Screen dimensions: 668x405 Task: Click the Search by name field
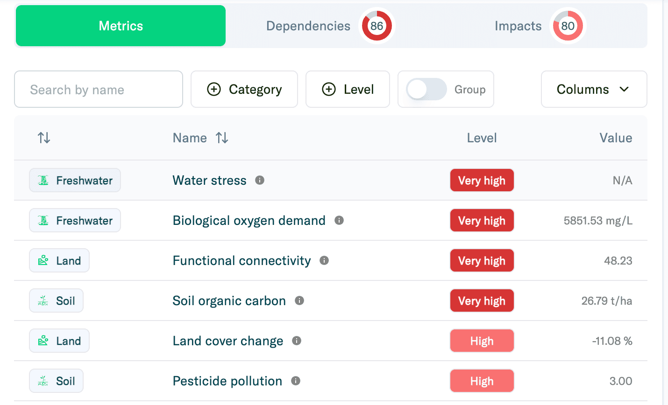(99, 89)
